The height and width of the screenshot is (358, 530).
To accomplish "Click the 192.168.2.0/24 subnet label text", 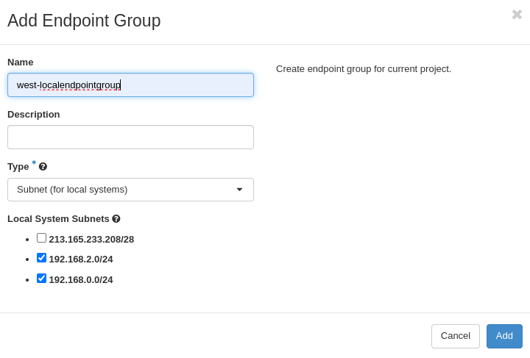I will tap(81, 259).
